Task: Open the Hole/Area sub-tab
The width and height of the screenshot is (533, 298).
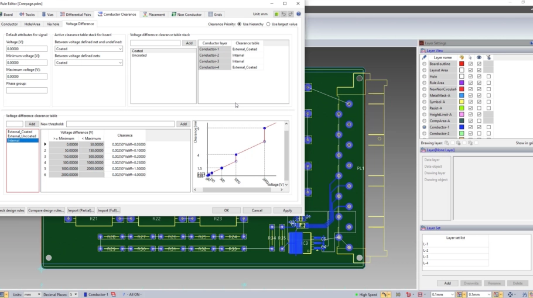Action: pyautogui.click(x=32, y=24)
